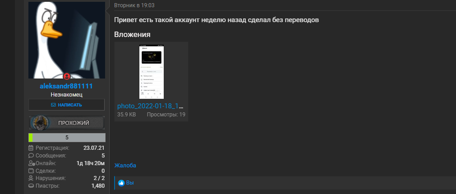Click the Просмотры: 19 views count
Viewport: 456px width, 194px height.
coord(166,115)
